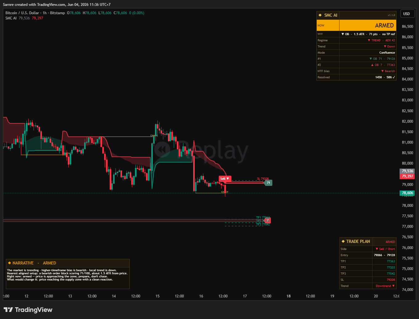Select the TP1 value 77363 in Trade Plan
Viewport: 419px width, 319px height.
[x=391, y=261]
